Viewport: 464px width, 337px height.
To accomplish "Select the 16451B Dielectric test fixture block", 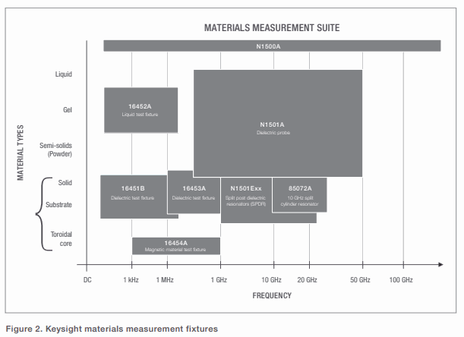I will 133,194.
